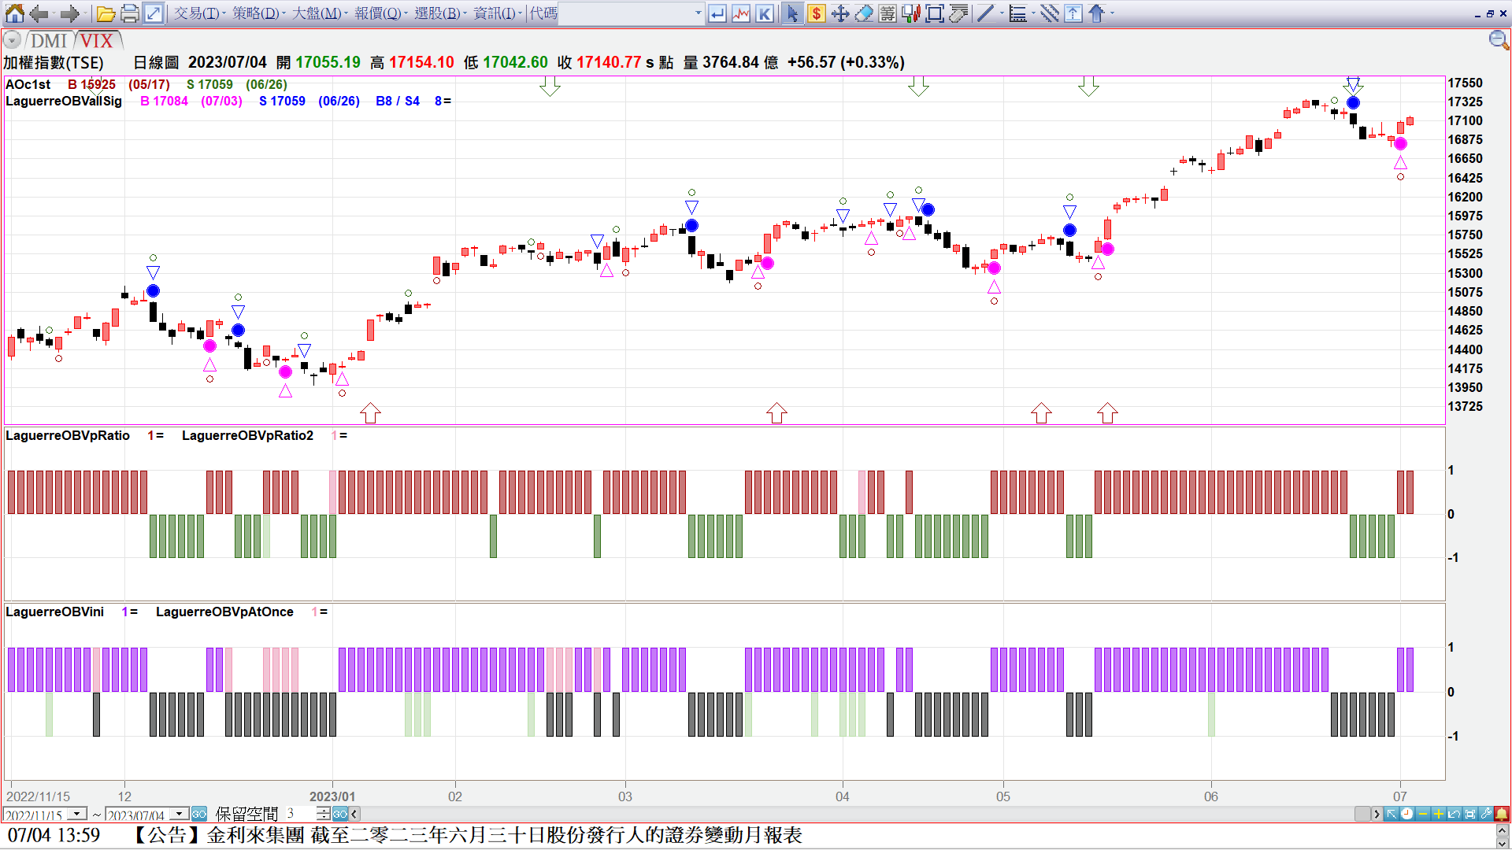Click the K-line chart icon
This screenshot has width=1512, height=850.
coord(765,13)
